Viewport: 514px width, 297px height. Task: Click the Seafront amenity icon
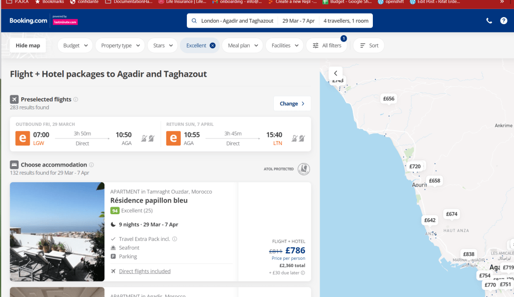(113, 247)
